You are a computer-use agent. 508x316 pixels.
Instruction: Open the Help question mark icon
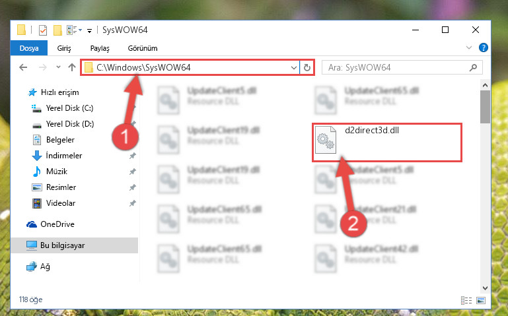click(x=484, y=47)
